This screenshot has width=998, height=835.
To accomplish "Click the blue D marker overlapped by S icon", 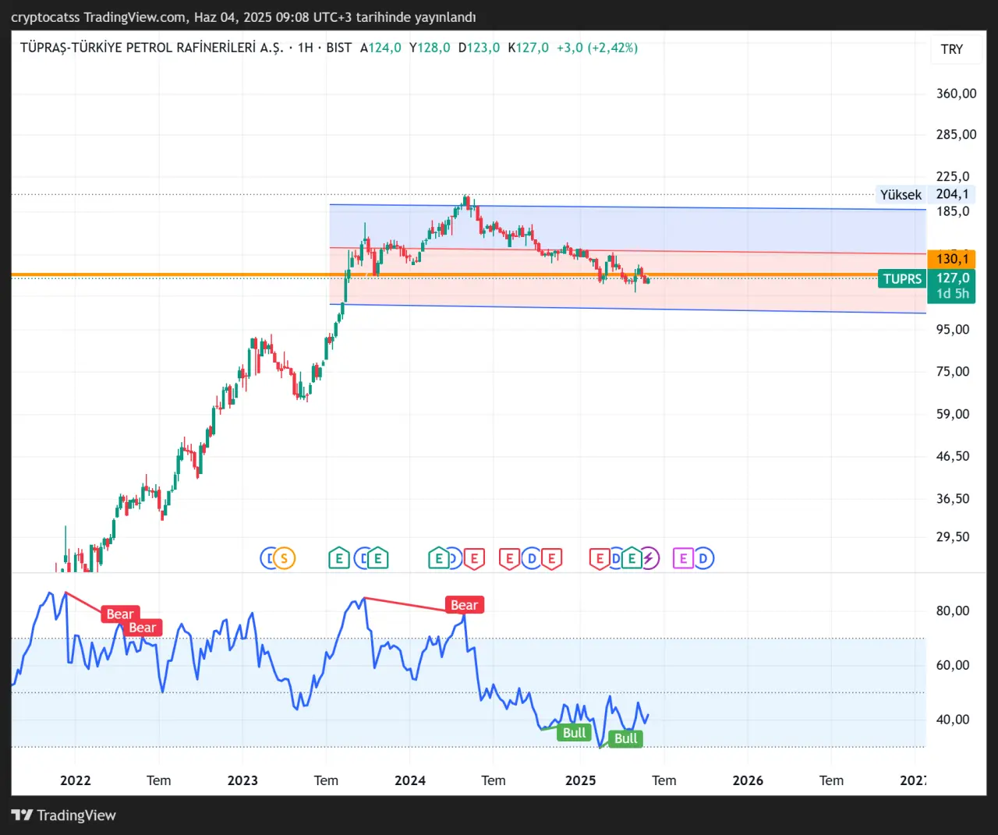I will point(268,558).
